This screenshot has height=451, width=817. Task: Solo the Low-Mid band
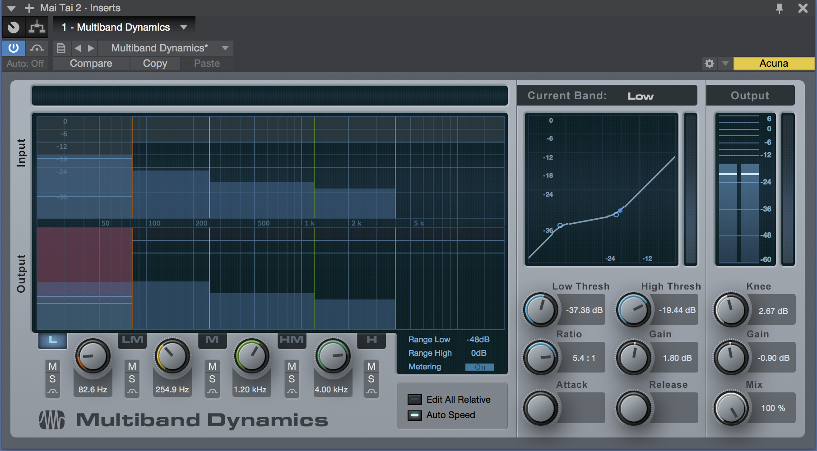coord(132,379)
